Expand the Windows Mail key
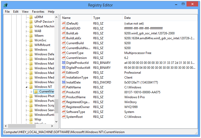The width and height of the screenshot is (201, 138). pyautogui.click(x=26, y=64)
